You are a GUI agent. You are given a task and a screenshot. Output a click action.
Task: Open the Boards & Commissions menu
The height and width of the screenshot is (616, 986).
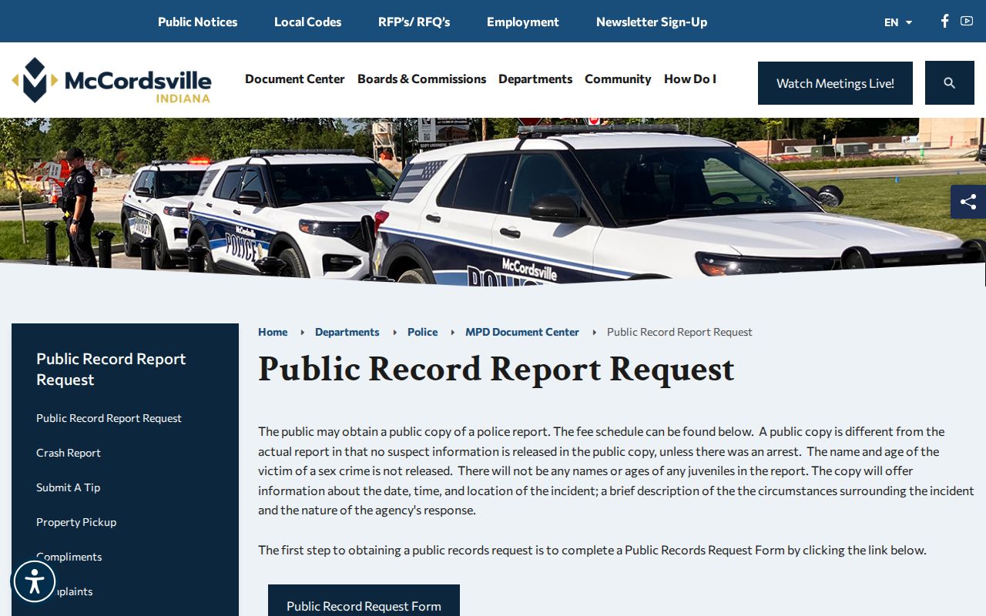421,79
